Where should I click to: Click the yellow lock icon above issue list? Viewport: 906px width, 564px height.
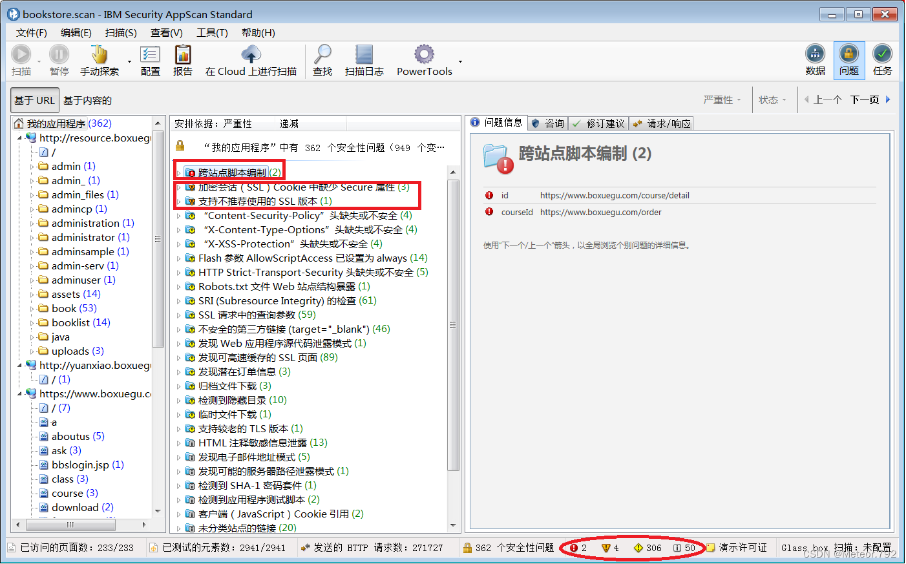pyautogui.click(x=180, y=145)
